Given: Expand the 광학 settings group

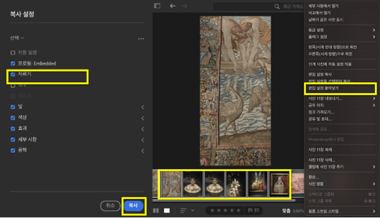Looking at the screenshot, I should click(143, 151).
